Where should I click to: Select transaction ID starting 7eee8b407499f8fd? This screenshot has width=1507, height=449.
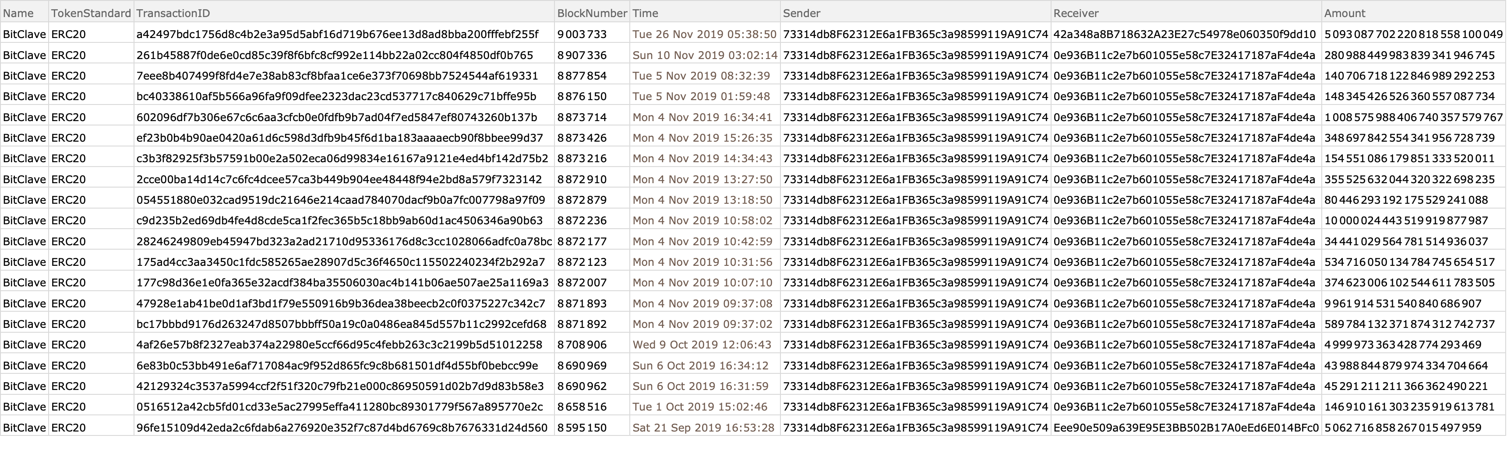point(337,76)
